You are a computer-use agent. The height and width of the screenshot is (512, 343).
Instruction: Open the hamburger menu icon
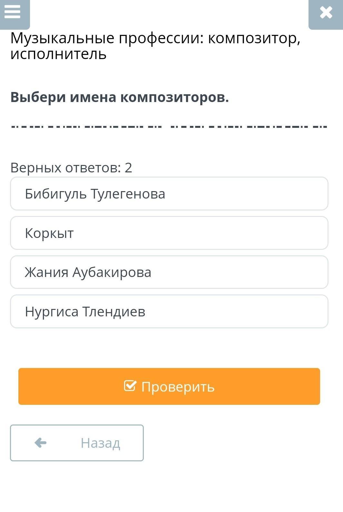point(12,12)
